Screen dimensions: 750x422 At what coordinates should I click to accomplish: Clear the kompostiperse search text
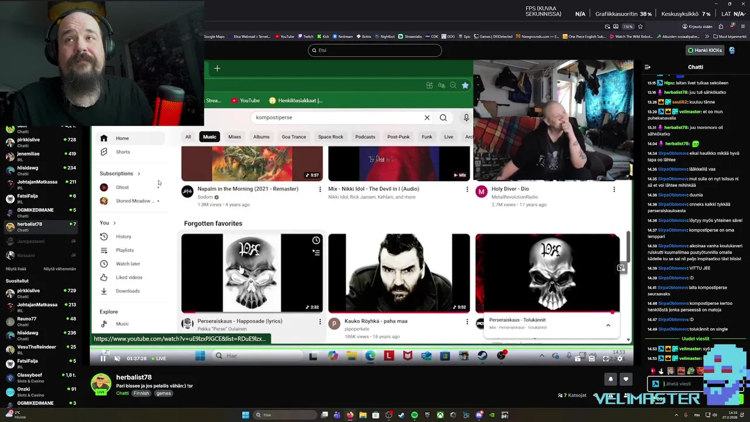[x=427, y=118]
